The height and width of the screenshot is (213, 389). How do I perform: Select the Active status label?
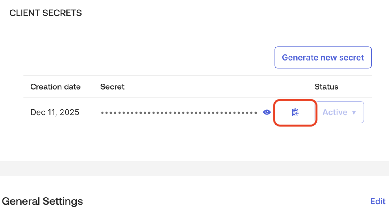coord(335,112)
